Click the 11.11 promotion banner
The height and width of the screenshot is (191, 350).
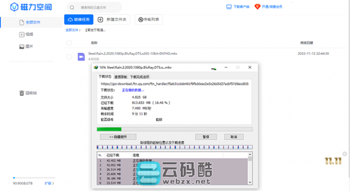tap(333, 161)
